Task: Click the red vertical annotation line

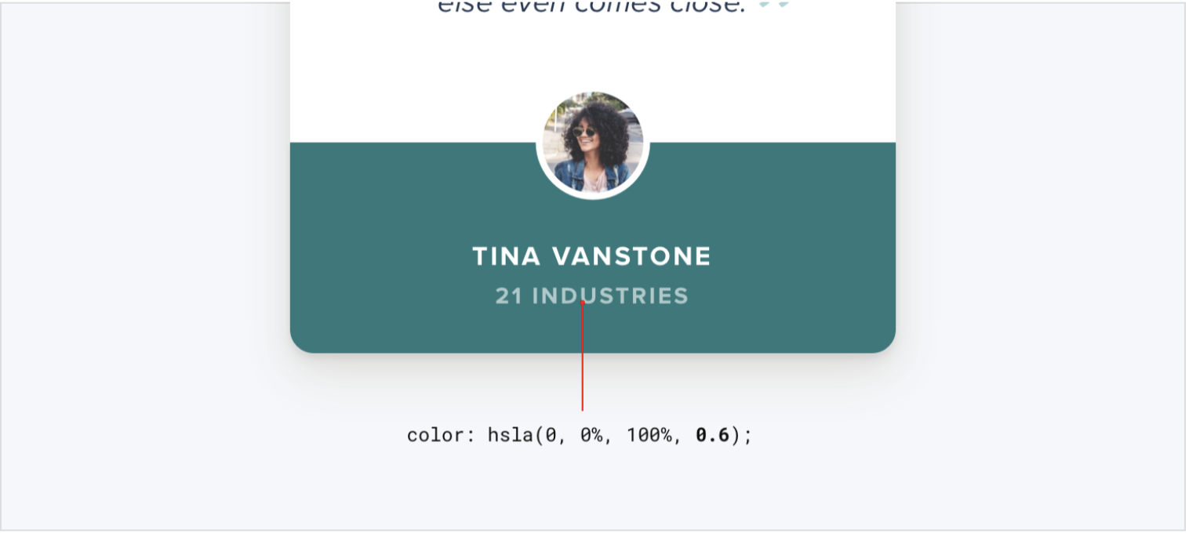Action: [x=582, y=361]
